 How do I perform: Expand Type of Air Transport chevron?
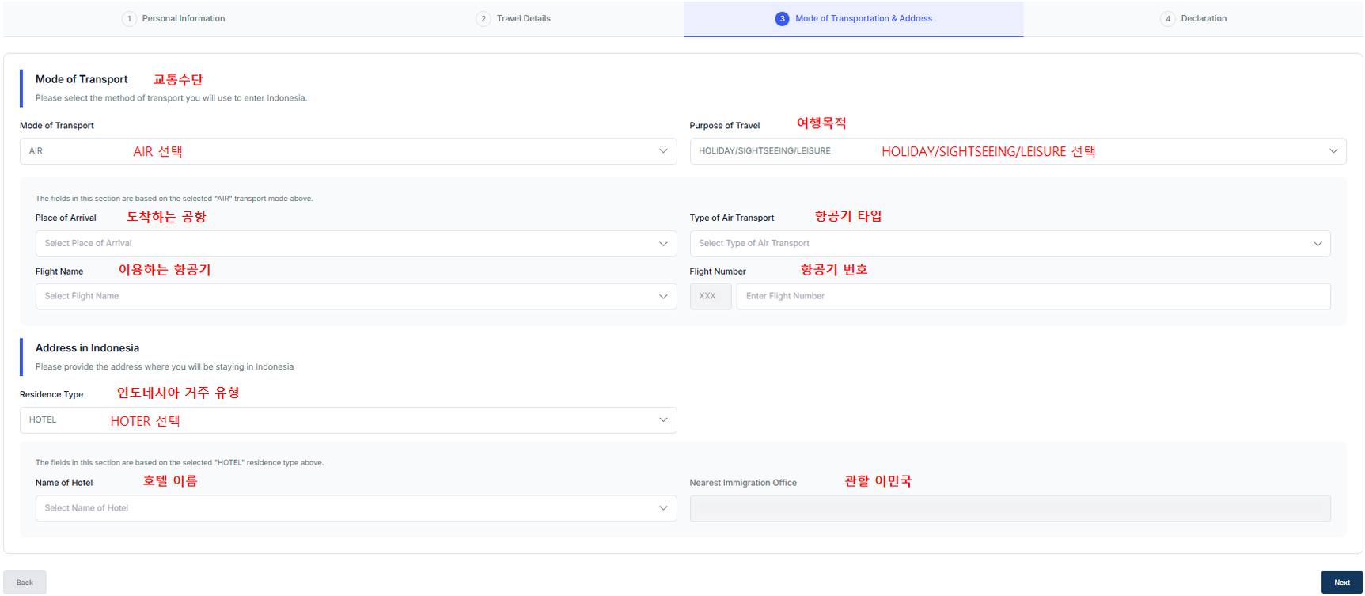point(1318,244)
